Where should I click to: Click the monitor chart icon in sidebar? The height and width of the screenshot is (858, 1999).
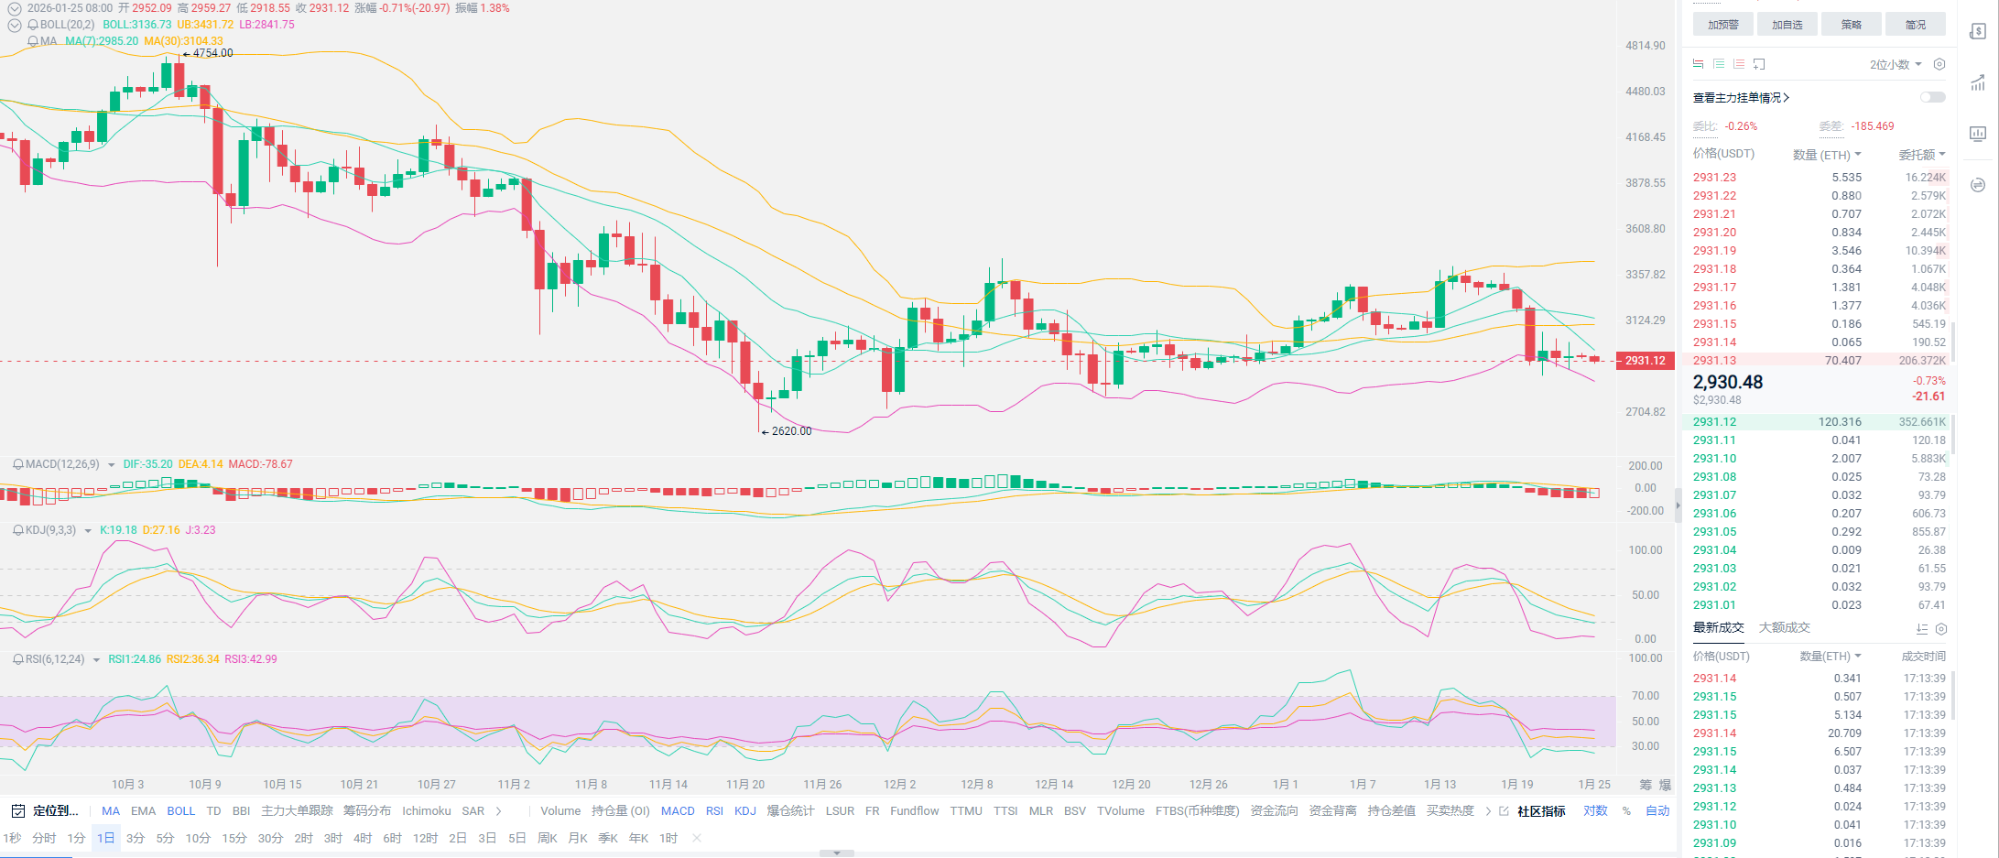(x=1977, y=134)
